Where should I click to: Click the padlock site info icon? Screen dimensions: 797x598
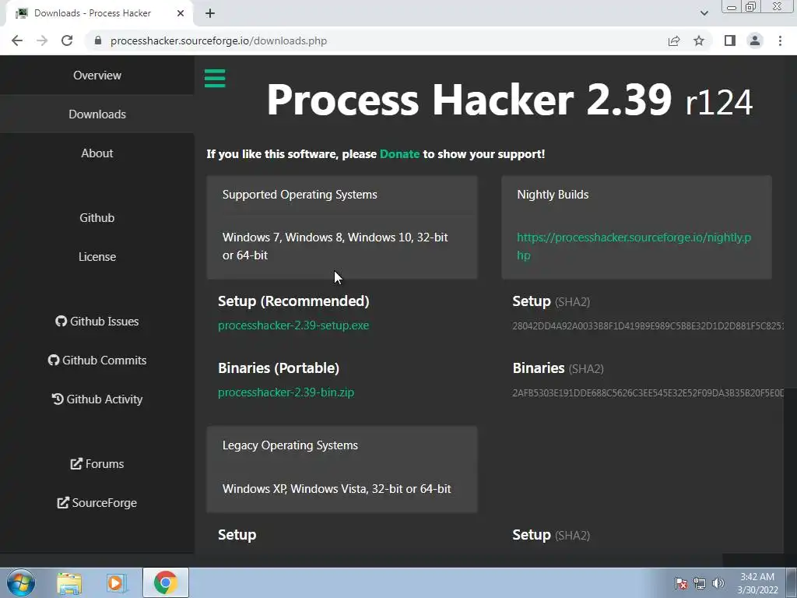[x=98, y=40]
